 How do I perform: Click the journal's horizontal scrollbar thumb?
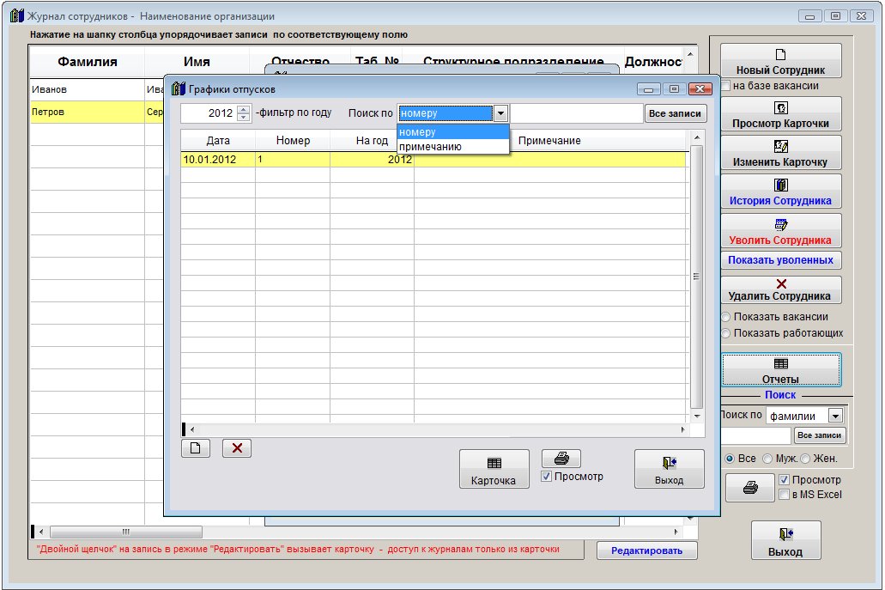126,532
